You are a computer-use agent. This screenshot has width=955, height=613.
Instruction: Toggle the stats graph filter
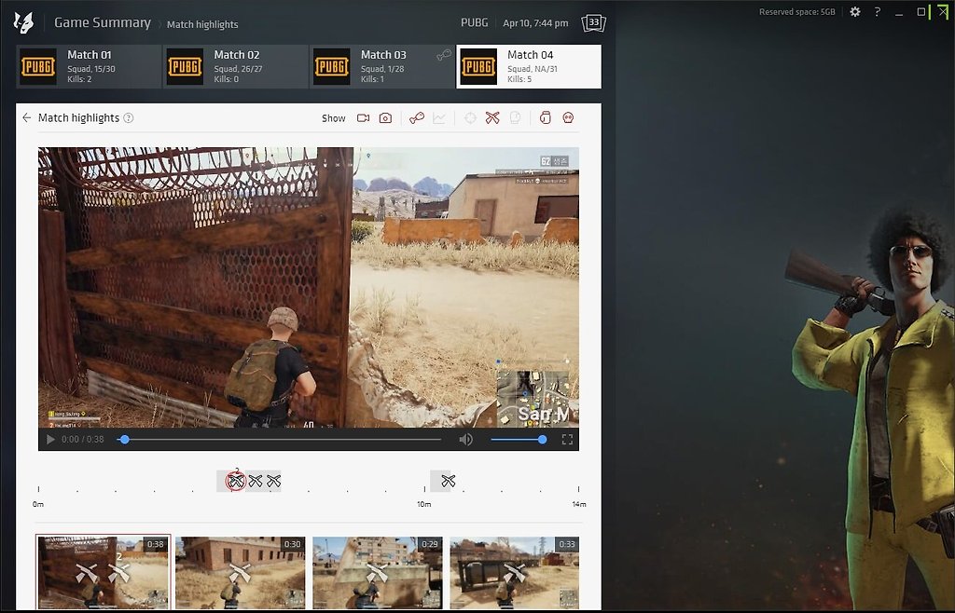tap(439, 118)
